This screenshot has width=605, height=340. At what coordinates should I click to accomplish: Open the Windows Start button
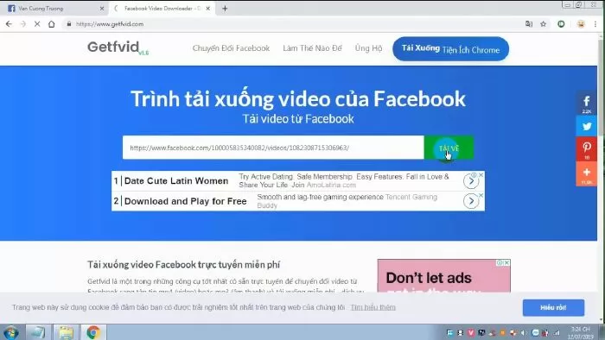point(10,332)
